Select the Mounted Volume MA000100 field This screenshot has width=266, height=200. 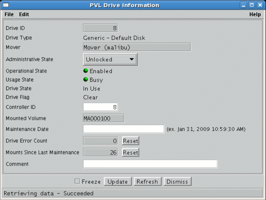tap(104, 118)
